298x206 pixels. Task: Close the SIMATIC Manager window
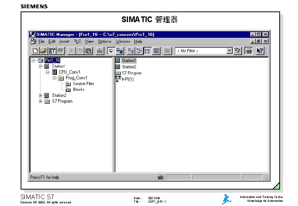tap(265, 34)
